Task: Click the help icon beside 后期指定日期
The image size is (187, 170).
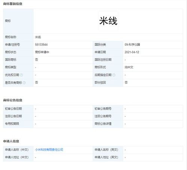Action: pos(114,75)
